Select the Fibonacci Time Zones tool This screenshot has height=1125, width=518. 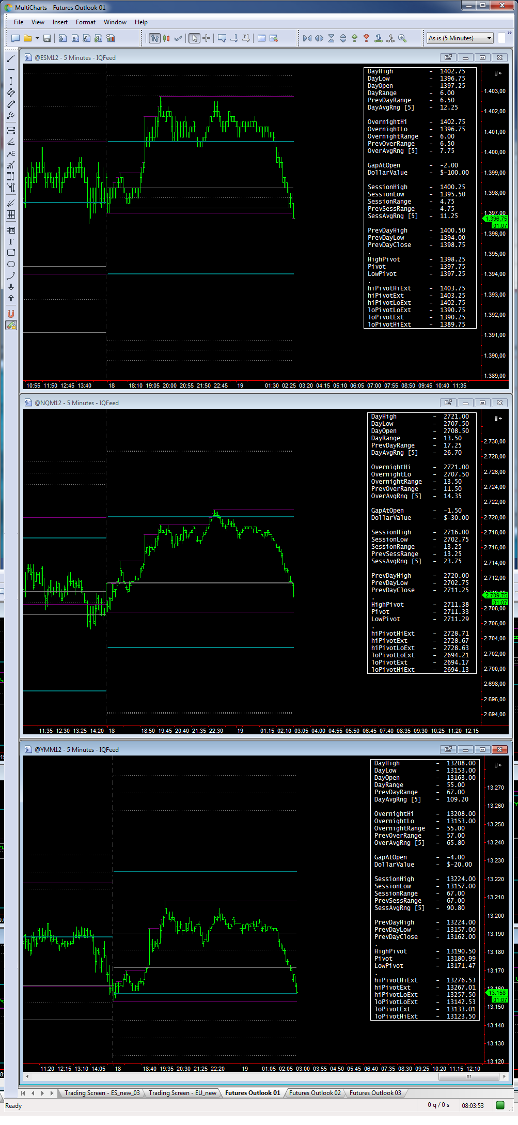tap(11, 176)
